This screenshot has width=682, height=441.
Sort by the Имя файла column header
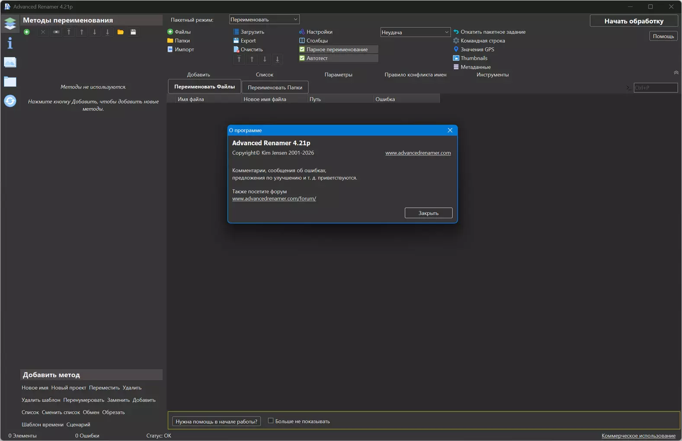pos(208,99)
